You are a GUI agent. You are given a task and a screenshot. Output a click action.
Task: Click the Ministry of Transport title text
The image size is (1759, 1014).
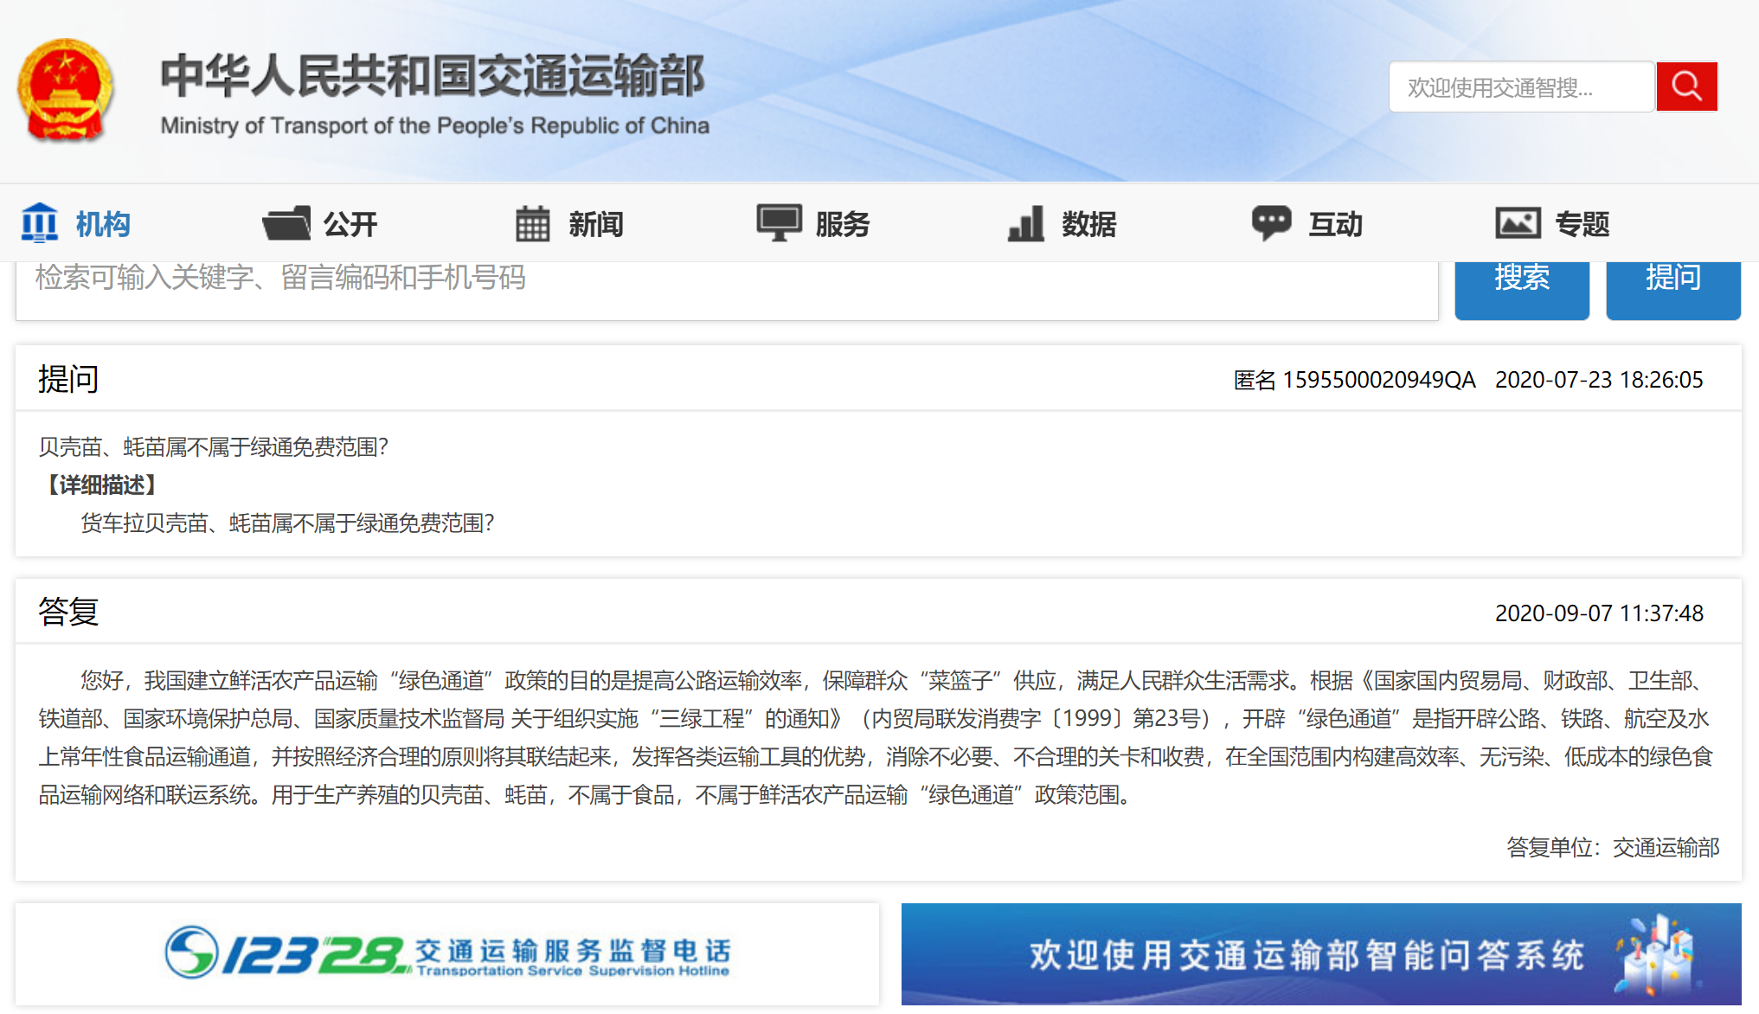click(433, 76)
